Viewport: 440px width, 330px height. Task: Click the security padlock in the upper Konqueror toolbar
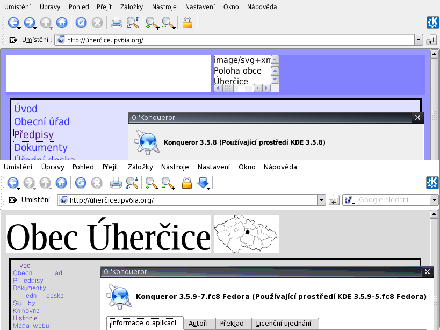(x=187, y=23)
